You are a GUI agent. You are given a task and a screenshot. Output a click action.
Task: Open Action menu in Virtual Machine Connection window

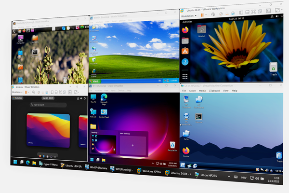[x=192, y=91]
